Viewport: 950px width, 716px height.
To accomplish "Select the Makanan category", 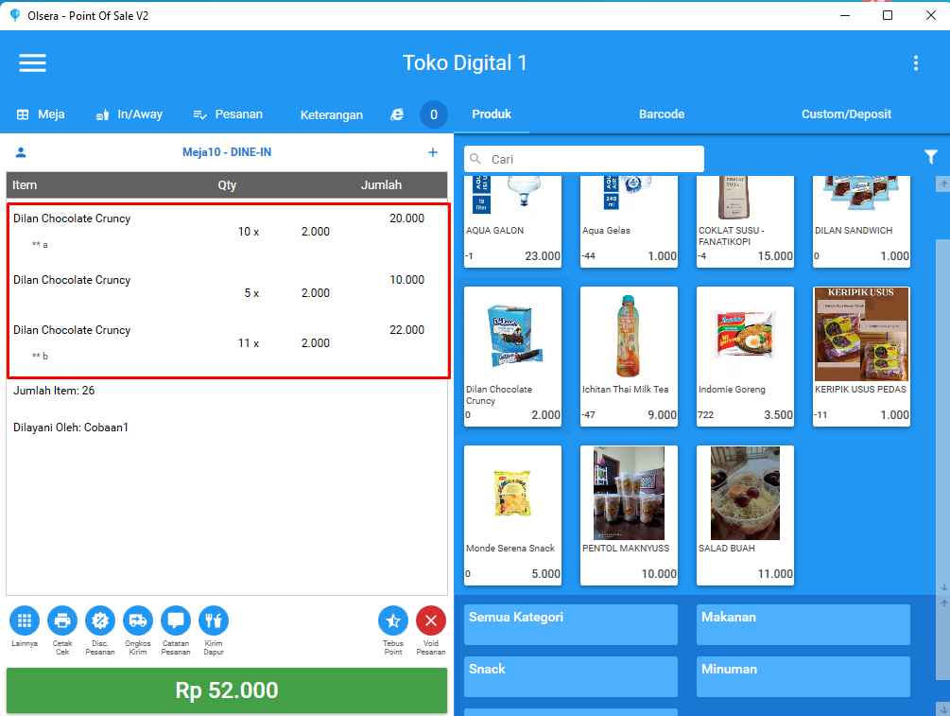I will (x=803, y=624).
